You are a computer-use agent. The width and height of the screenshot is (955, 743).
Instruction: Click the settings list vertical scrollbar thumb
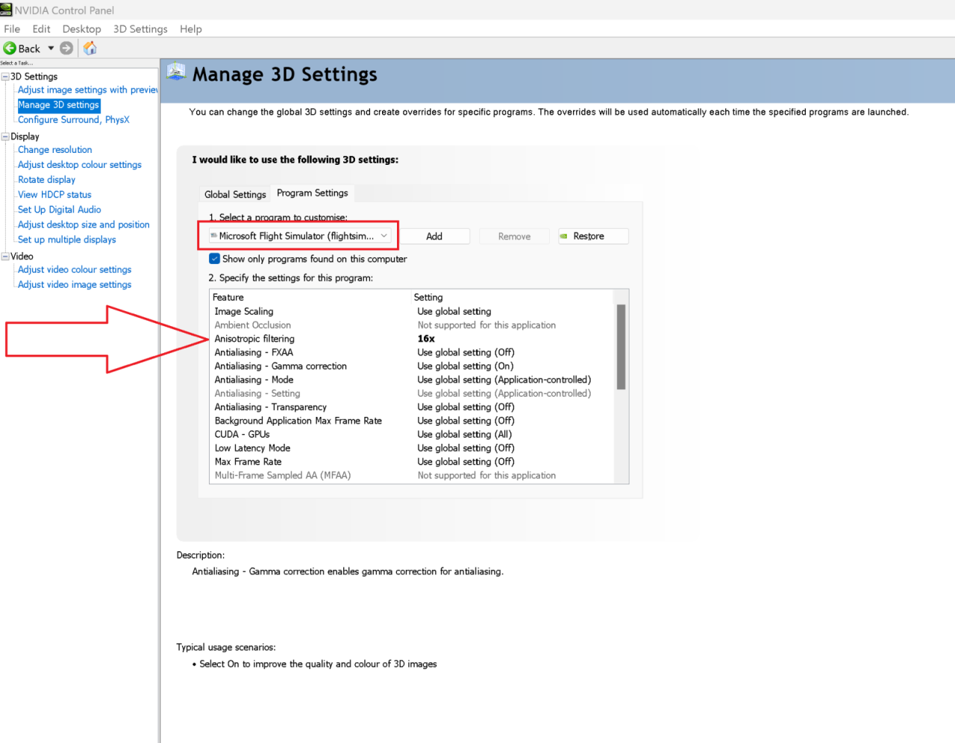(x=621, y=347)
